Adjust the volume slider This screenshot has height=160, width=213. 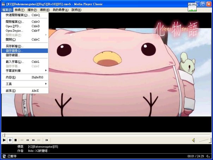pos(205,140)
